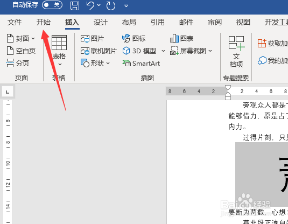
Task: Insert a 图片 picture
Action: 93,39
